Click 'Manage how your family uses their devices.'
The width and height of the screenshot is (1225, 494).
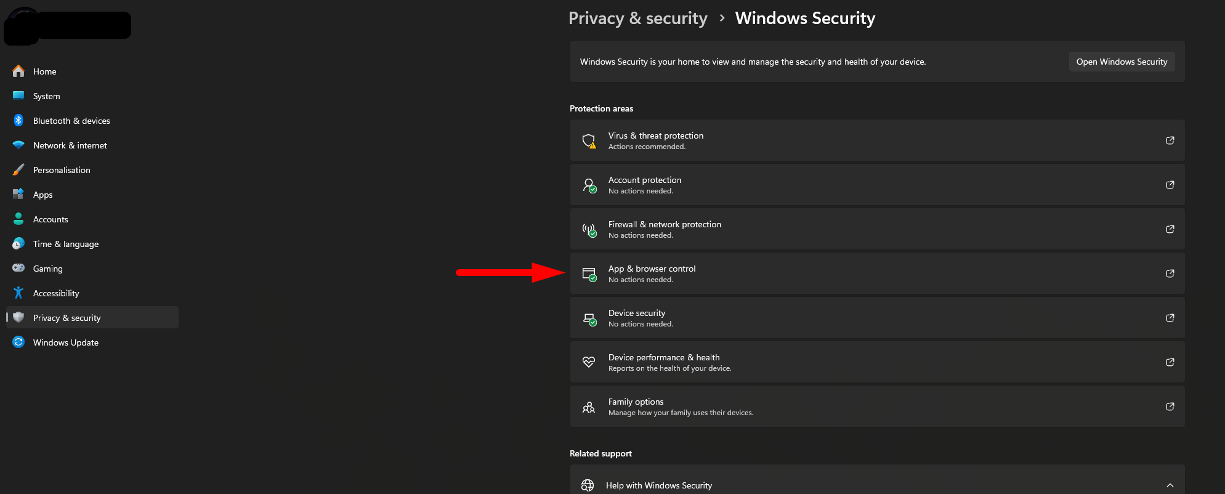point(681,413)
